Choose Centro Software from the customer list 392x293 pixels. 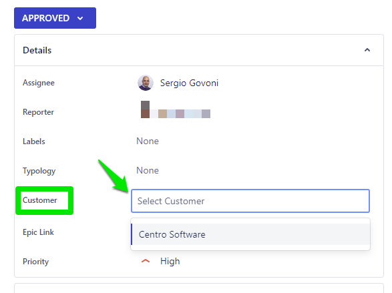click(250, 234)
